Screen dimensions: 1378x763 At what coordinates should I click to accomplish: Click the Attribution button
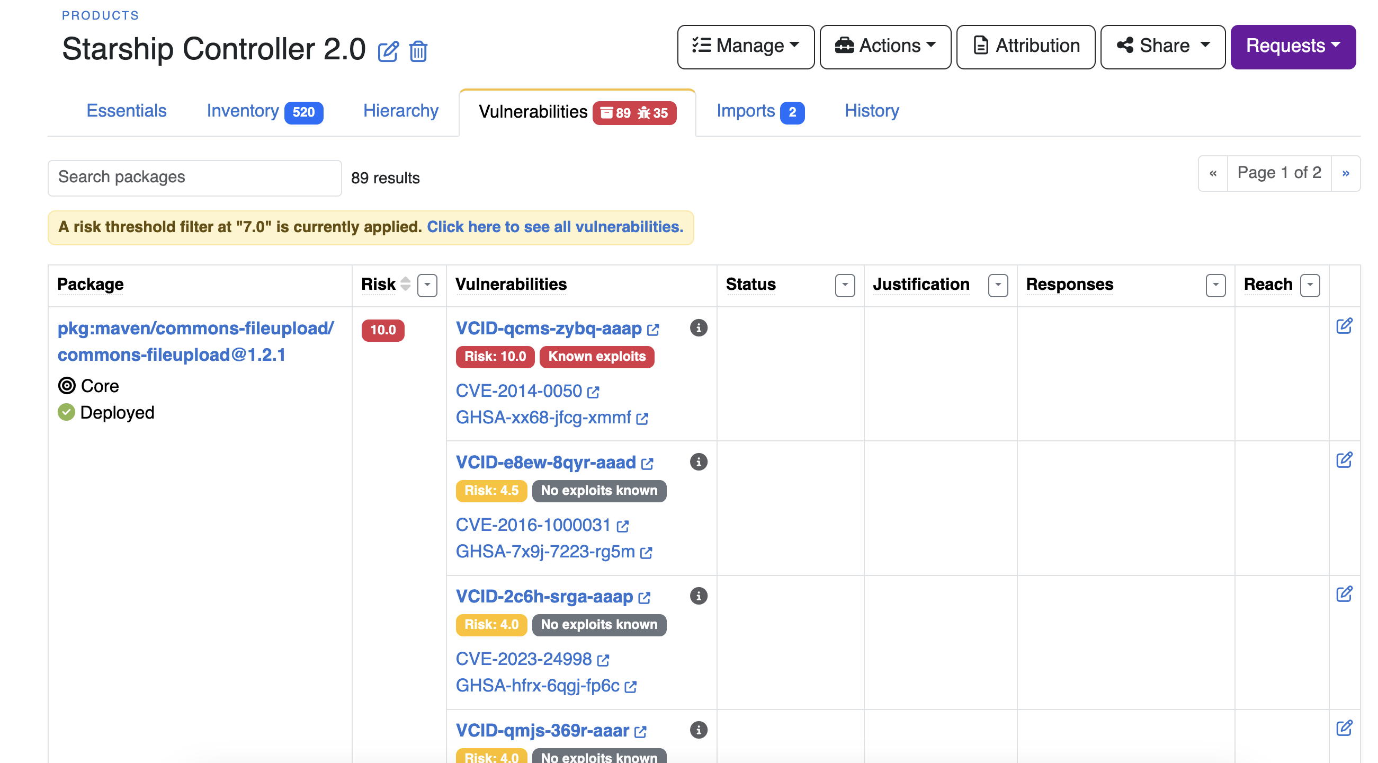click(x=1025, y=47)
